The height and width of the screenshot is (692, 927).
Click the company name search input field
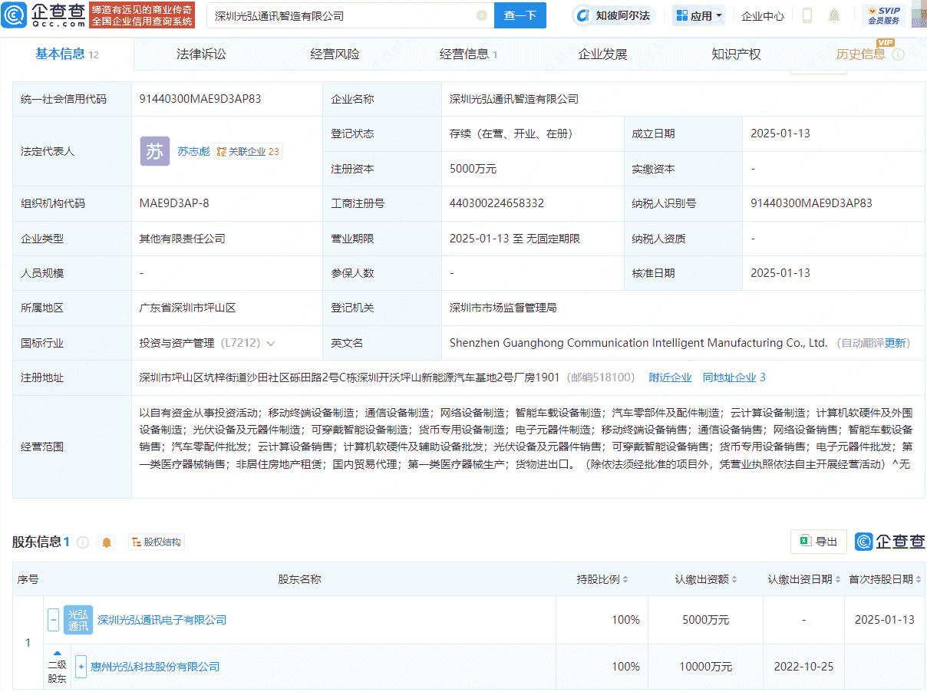330,15
